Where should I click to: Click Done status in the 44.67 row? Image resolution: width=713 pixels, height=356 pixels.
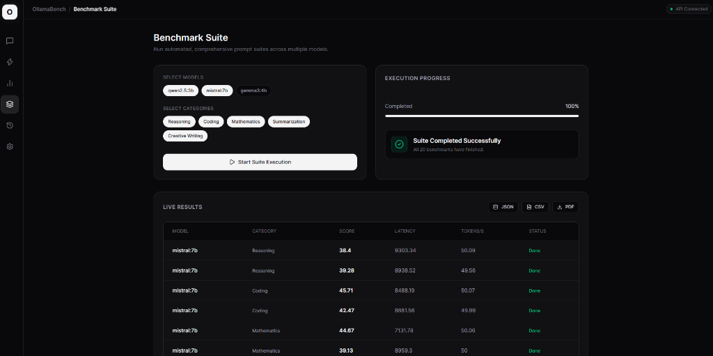click(534, 331)
